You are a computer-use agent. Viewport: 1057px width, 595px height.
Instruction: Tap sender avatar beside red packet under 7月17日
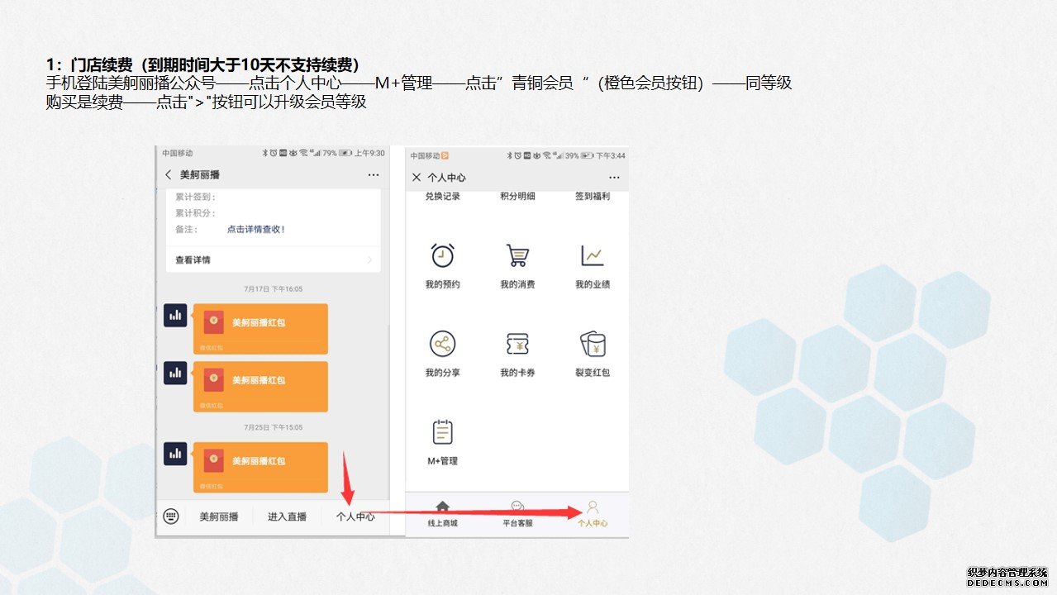pyautogui.click(x=175, y=315)
